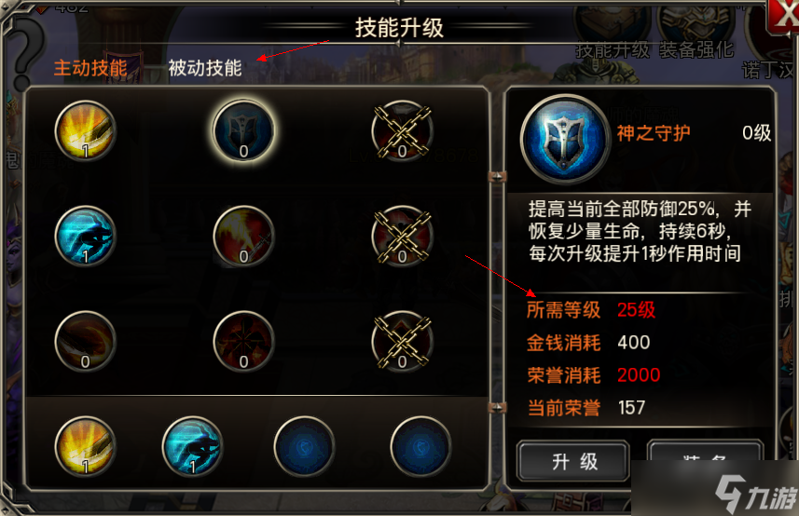Viewport: 799px width, 516px height.
Task: Select the golden sword slash skill in grid
Action: click(85, 130)
